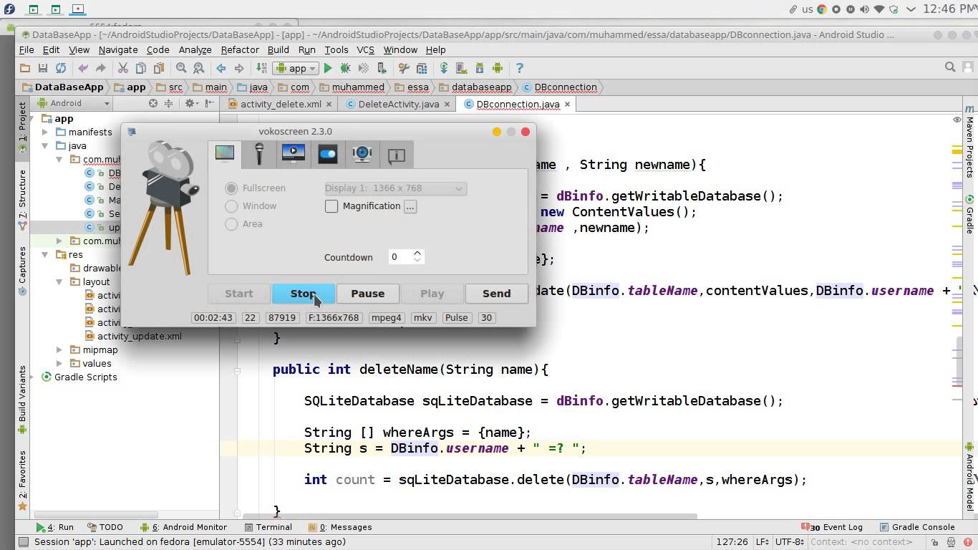978x550 pixels.
Task: Click the Sync Project with Gradle icon
Action: pos(444,68)
